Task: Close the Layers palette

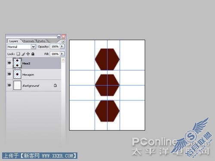Action: (x=63, y=36)
